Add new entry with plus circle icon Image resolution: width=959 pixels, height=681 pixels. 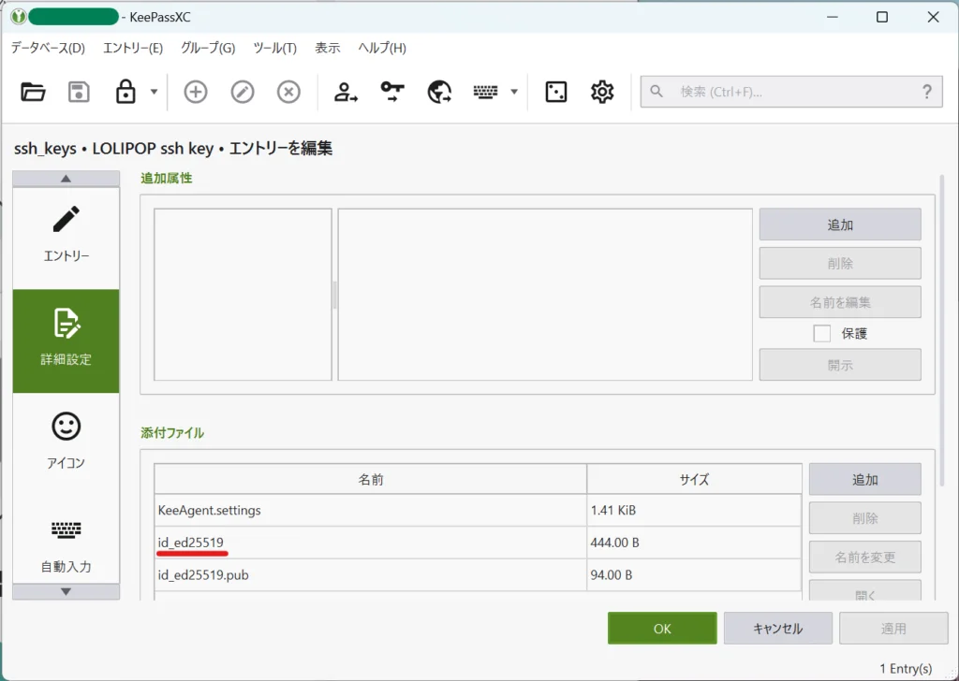[196, 93]
